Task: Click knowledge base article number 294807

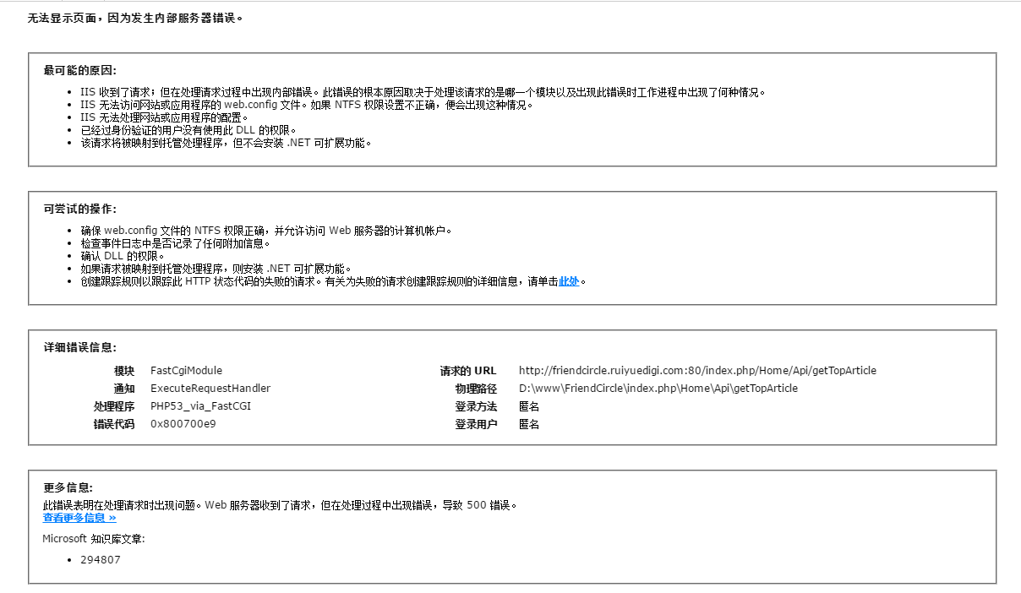Action: coord(101,559)
